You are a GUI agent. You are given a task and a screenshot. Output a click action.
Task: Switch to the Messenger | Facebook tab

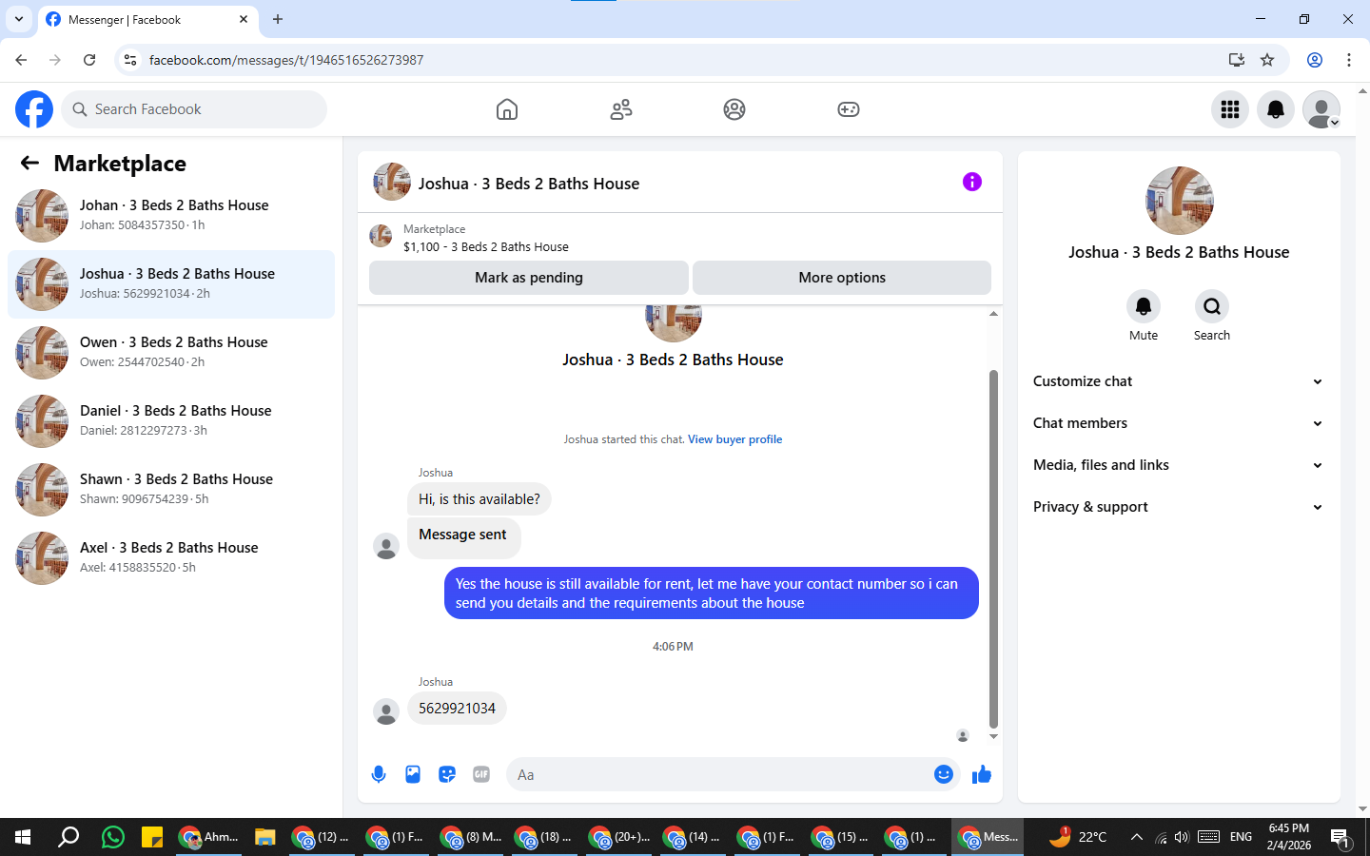pos(147,19)
